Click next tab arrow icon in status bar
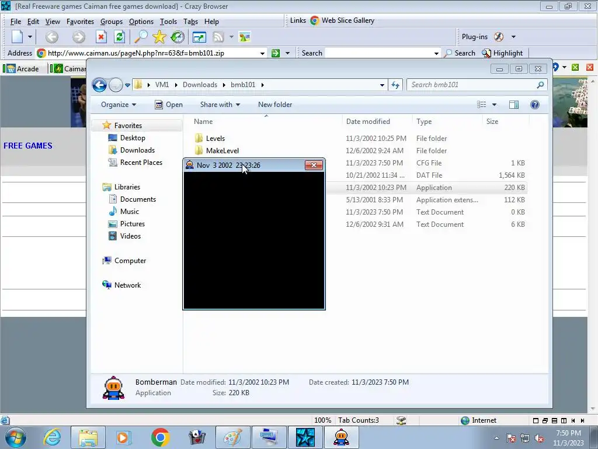The image size is (598, 449). (x=582, y=420)
